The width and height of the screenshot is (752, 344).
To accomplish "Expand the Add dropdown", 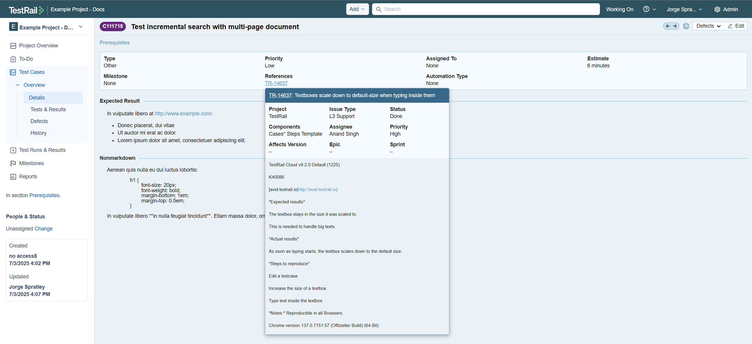I will tap(357, 9).
